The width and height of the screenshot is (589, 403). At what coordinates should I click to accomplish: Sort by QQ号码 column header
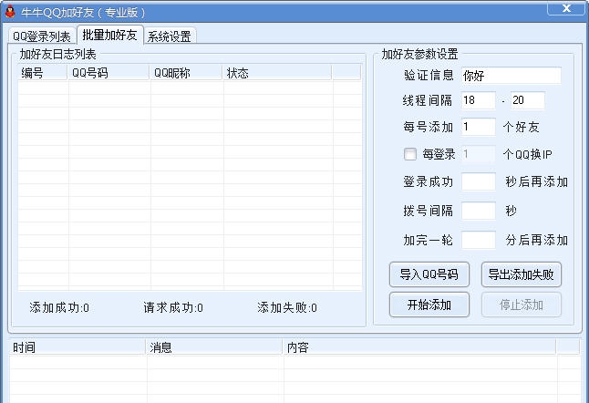point(108,73)
